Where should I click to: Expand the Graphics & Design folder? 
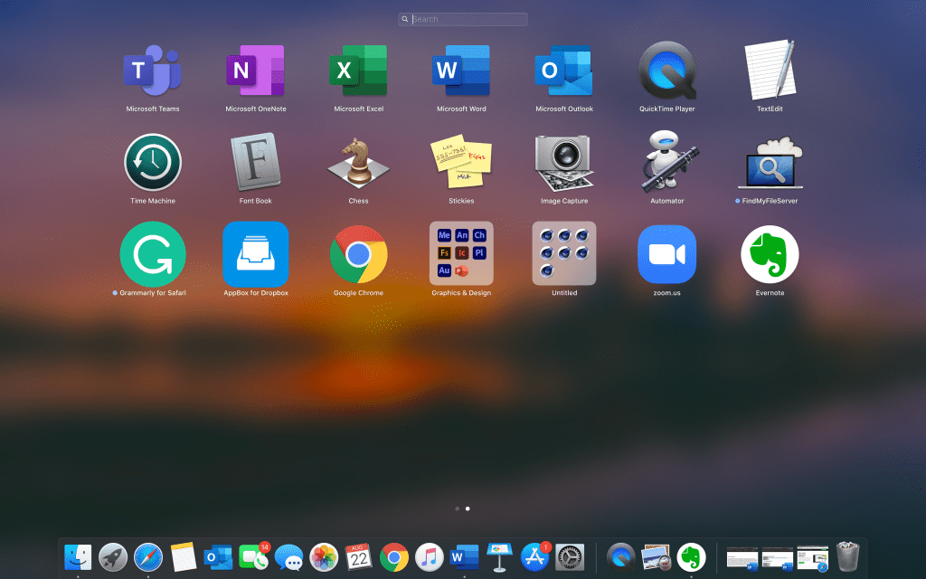pos(461,254)
